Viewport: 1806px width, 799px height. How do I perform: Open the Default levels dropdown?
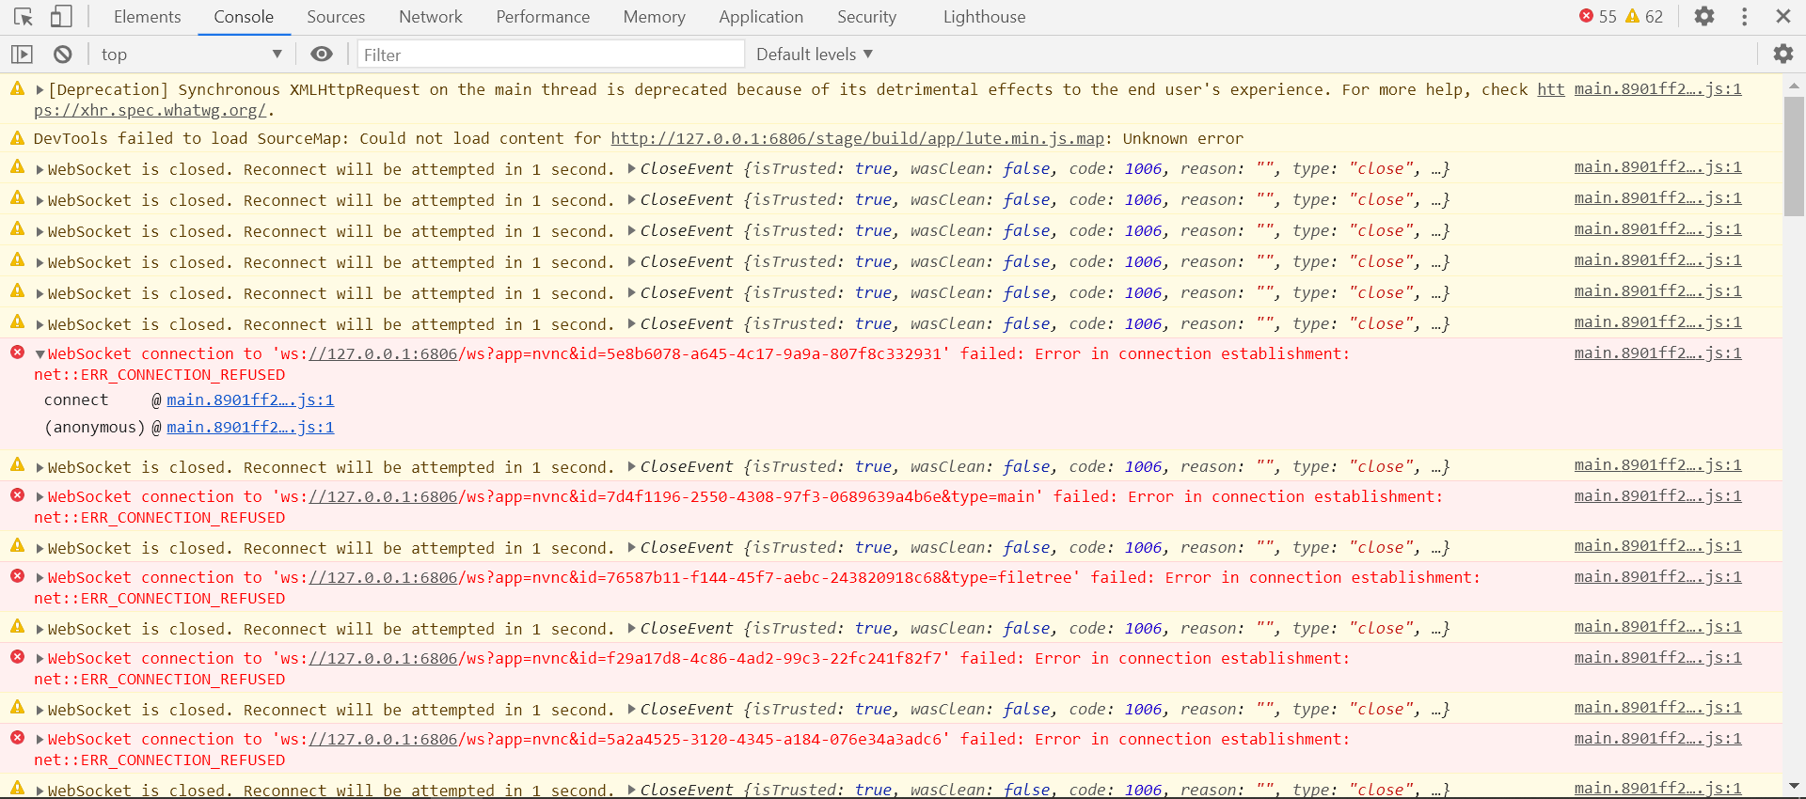(815, 55)
